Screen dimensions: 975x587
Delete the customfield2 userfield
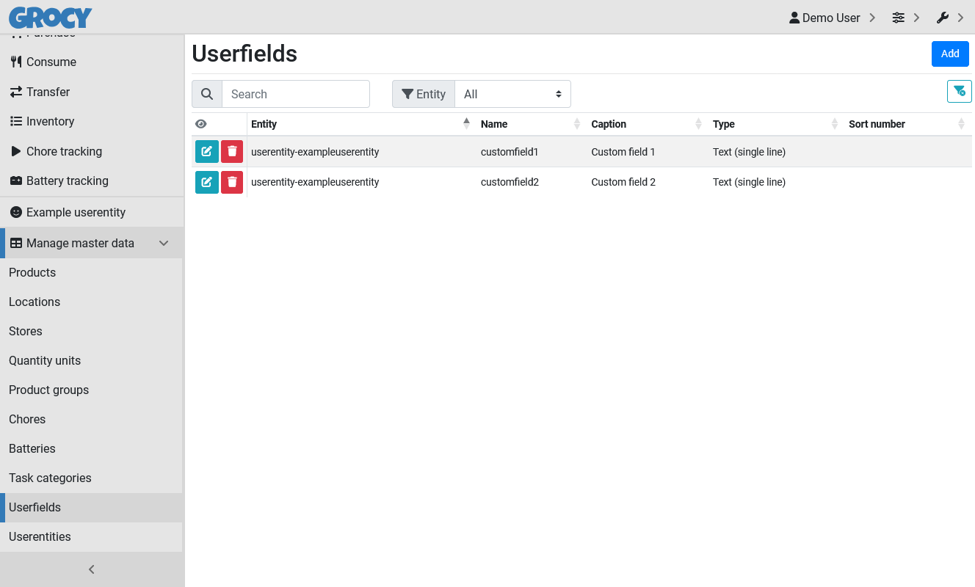pos(232,182)
